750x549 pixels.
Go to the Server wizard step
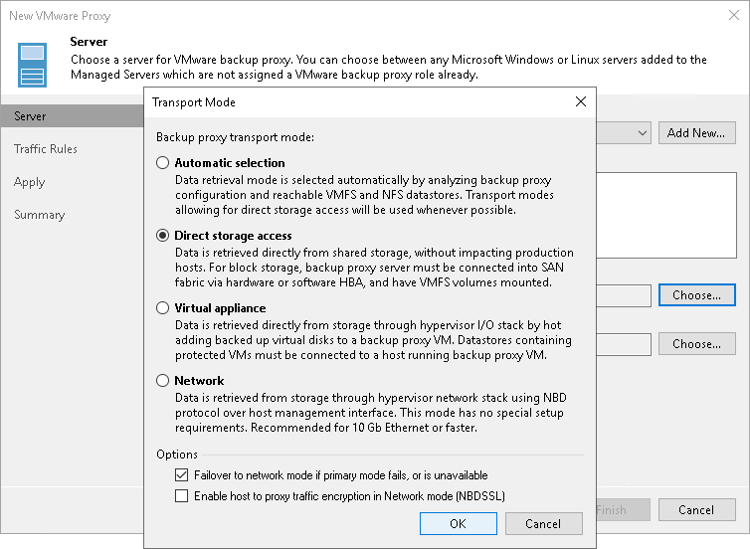click(73, 116)
